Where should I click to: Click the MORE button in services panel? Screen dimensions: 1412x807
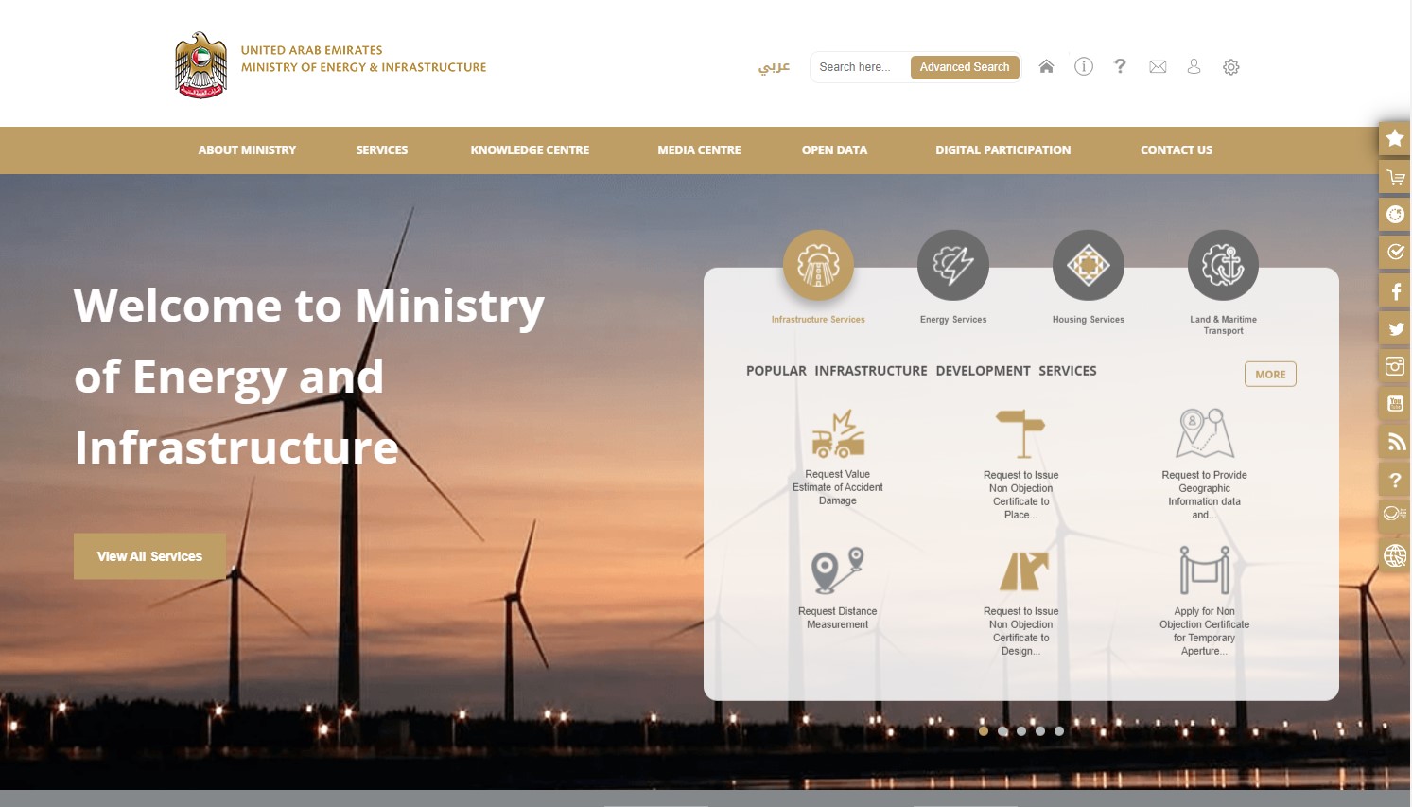click(1270, 375)
